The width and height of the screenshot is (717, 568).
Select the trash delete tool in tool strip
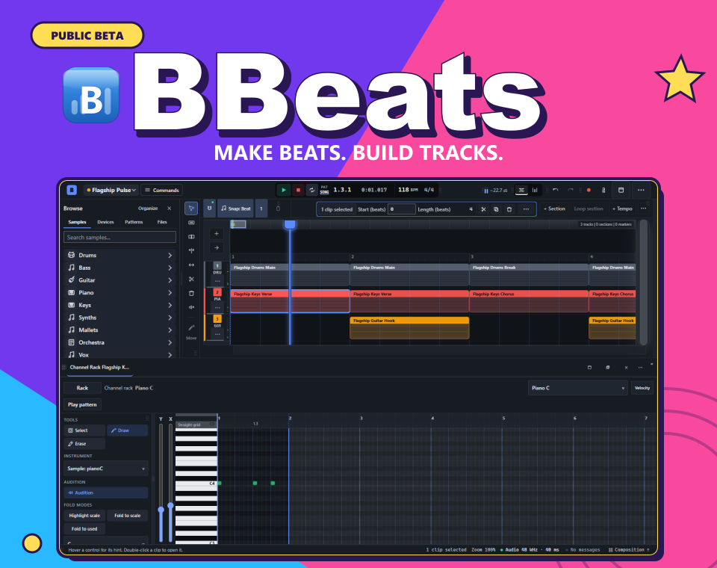pos(191,294)
